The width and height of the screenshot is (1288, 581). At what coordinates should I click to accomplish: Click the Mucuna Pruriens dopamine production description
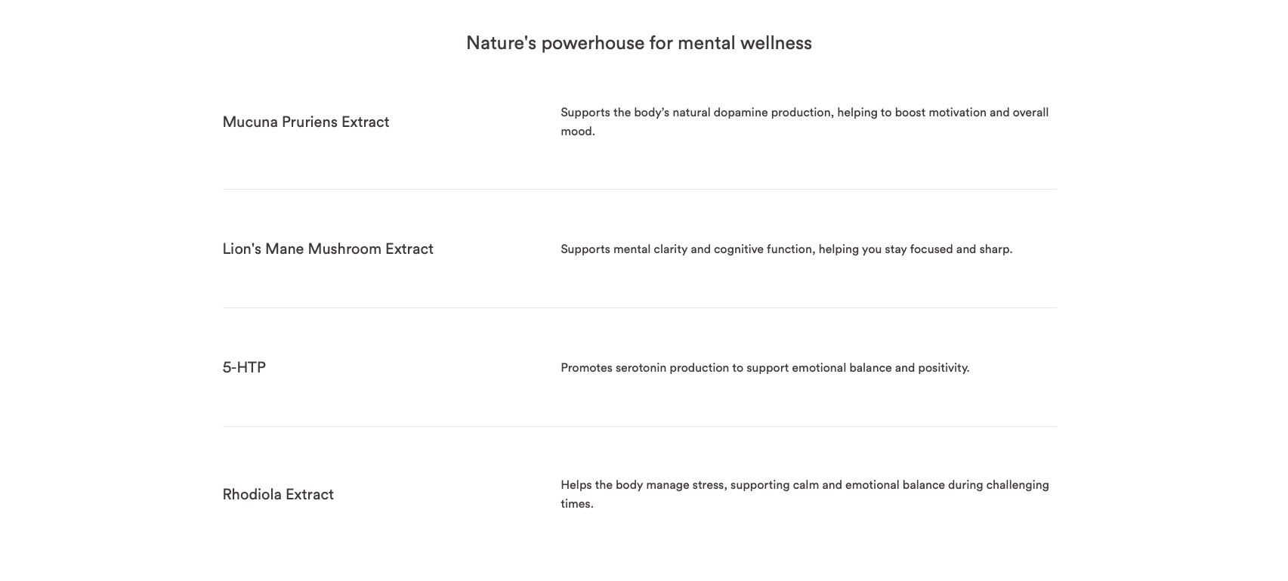click(x=804, y=122)
